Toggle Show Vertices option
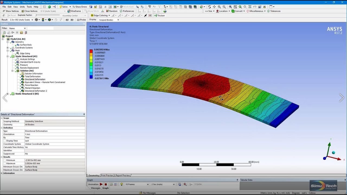The image size is (347, 195). [11, 11]
